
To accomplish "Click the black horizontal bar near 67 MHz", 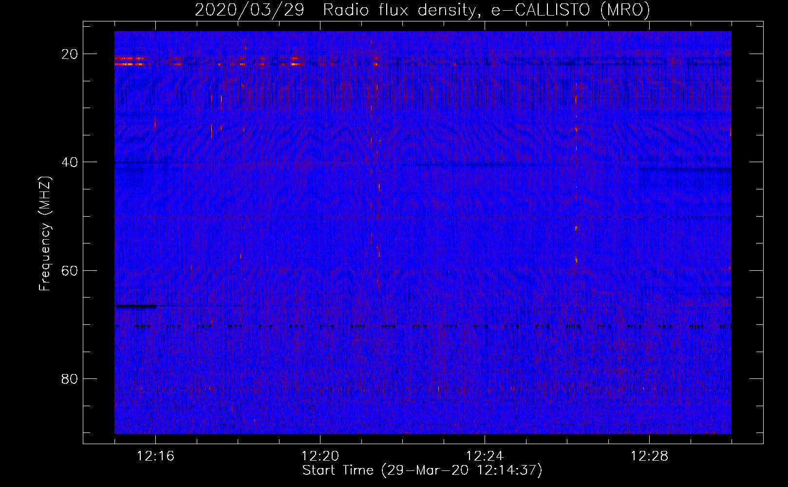I will click(136, 306).
